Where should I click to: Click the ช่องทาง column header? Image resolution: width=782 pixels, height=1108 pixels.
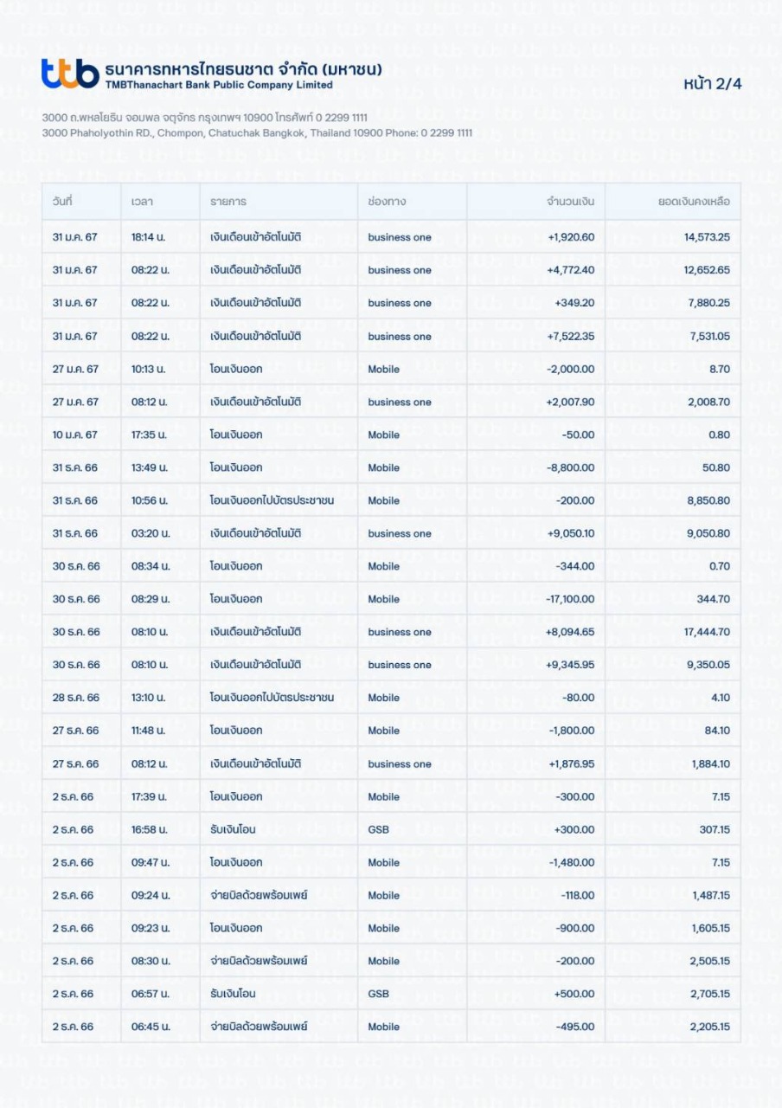387,202
